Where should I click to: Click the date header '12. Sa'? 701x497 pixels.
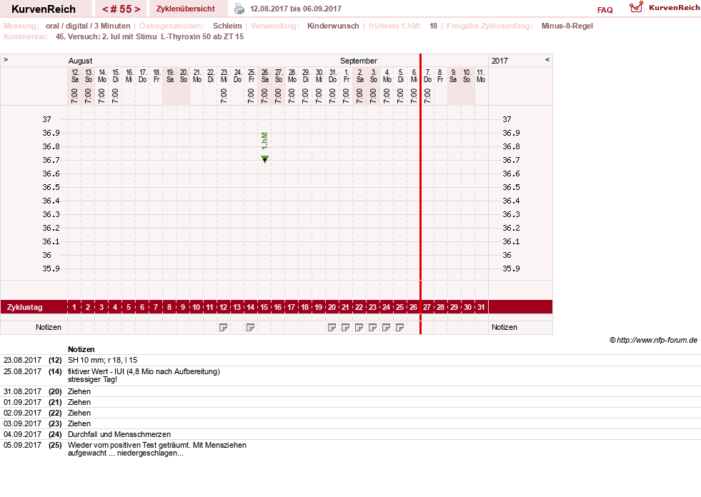[x=74, y=76]
